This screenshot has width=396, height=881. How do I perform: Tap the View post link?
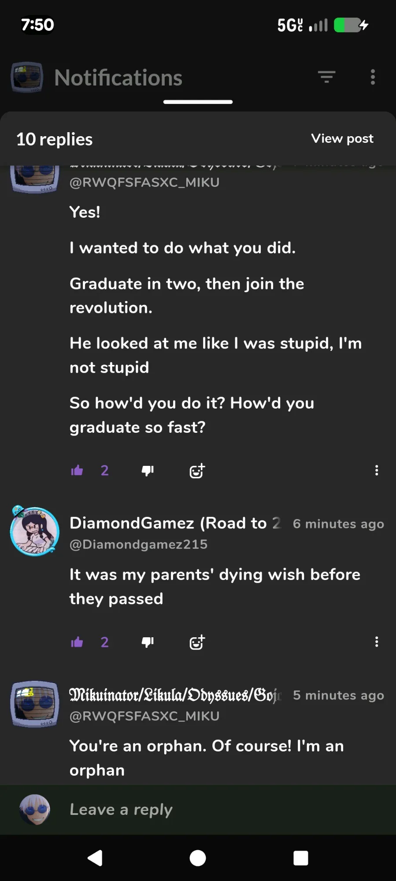tap(342, 138)
